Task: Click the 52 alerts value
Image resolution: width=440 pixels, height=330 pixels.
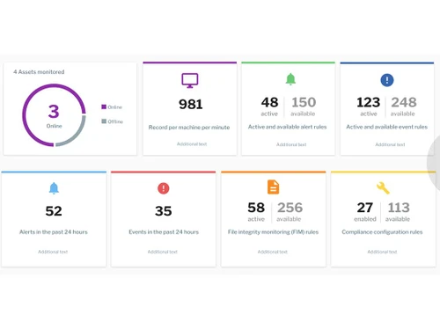Action: (54, 211)
